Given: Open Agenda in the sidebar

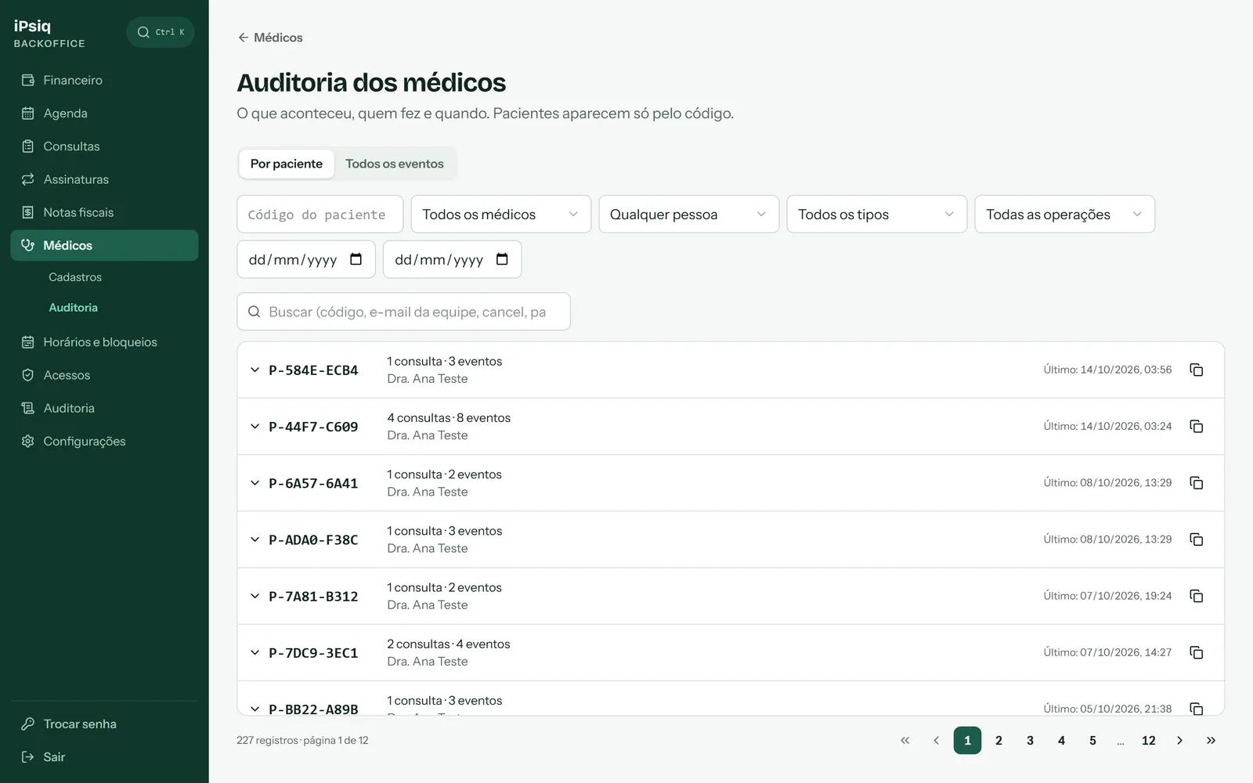Looking at the screenshot, I should 104,113.
